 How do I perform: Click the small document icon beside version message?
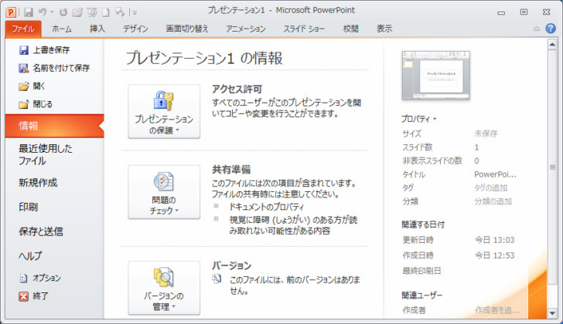point(217,279)
